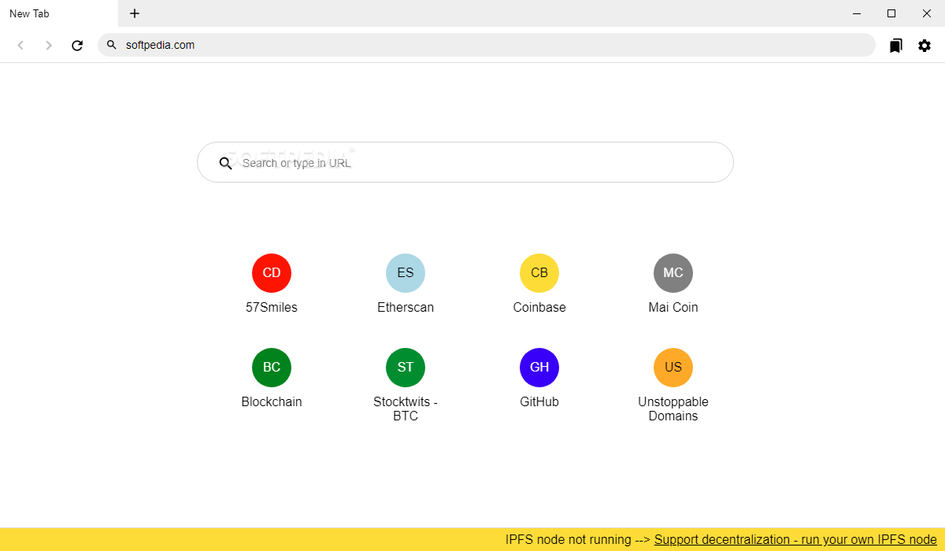Follow the run your own IPFS node link

(795, 539)
